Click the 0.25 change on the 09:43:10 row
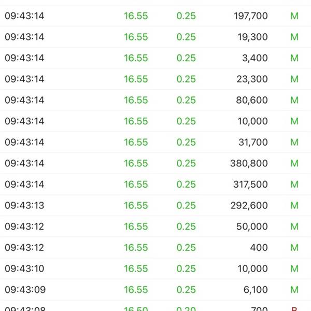The height and width of the screenshot is (311, 311). [x=186, y=268]
